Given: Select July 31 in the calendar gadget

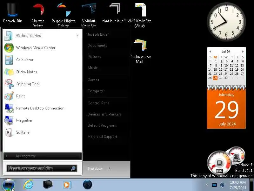Looking at the screenshot, I should coord(226,78).
